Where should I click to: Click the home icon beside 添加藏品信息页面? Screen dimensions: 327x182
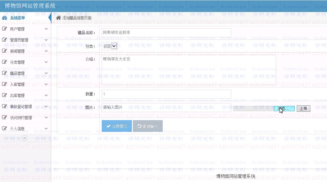[x=58, y=18]
